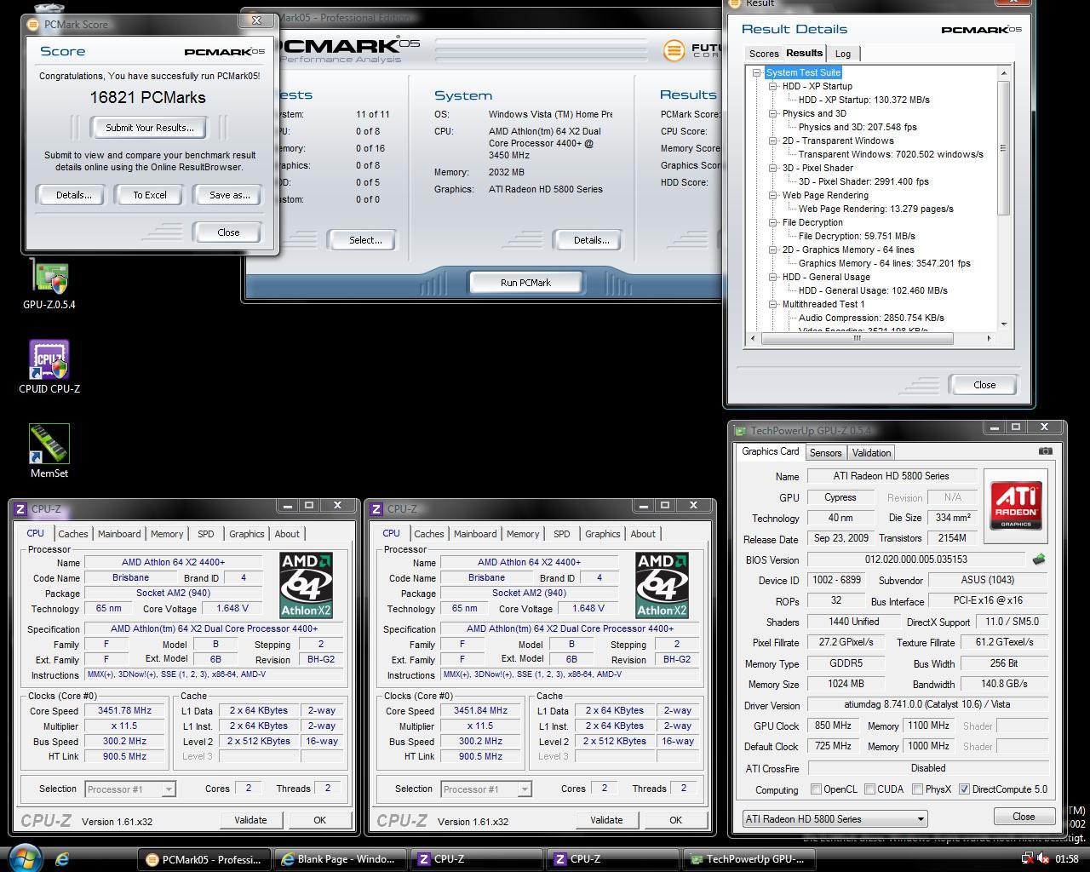1090x872 pixels.
Task: Click the horizontal scrollbar in Result Details tree
Action: (x=858, y=339)
